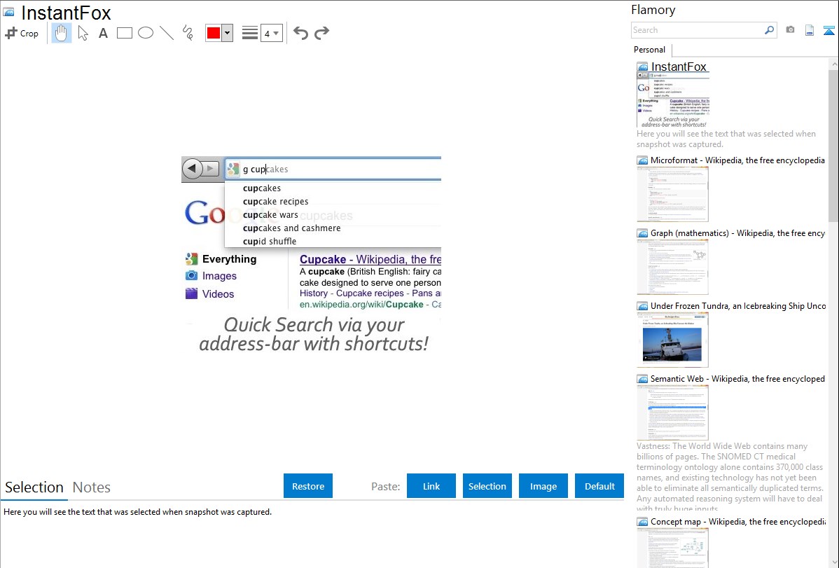Click the Restore button
The width and height of the screenshot is (839, 568).
pos(308,486)
